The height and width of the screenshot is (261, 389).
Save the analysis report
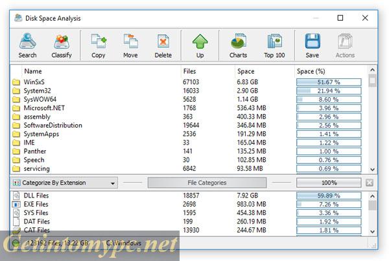tap(312, 45)
